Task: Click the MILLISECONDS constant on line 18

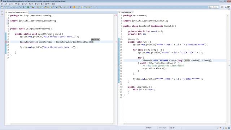Action: click(x=161, y=60)
